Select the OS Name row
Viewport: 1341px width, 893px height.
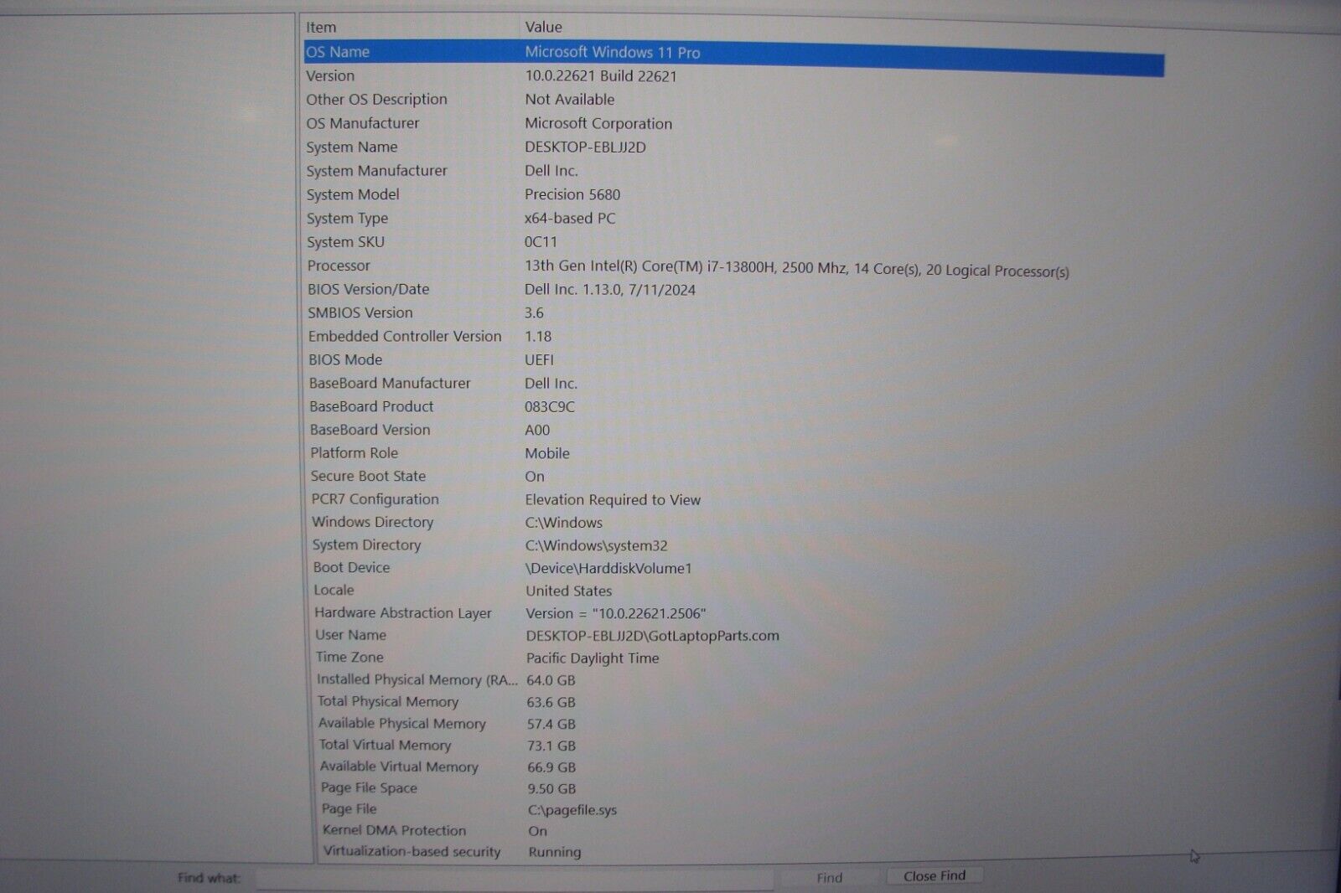pyautogui.click(x=734, y=57)
